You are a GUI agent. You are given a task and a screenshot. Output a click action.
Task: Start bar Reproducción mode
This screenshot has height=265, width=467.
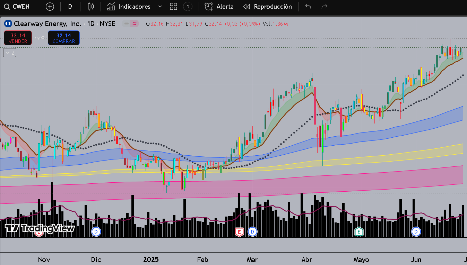[267, 7]
